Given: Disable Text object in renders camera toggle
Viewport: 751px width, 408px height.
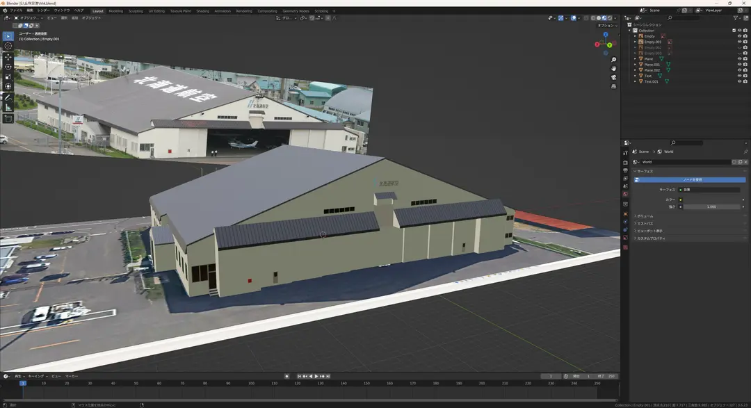Looking at the screenshot, I should click(x=745, y=76).
